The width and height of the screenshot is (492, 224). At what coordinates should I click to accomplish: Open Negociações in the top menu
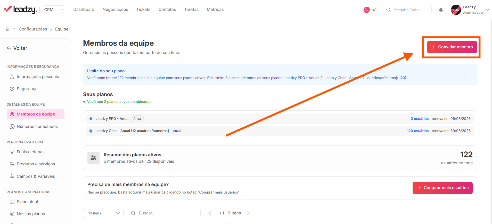[x=115, y=10]
